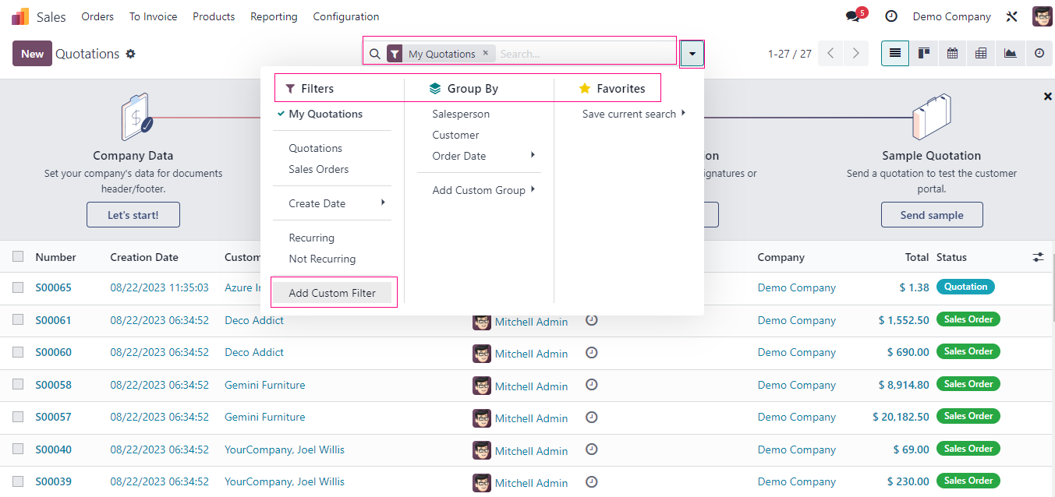Switch to Kanban view
Image resolution: width=1055 pixels, height=497 pixels.
tap(924, 53)
